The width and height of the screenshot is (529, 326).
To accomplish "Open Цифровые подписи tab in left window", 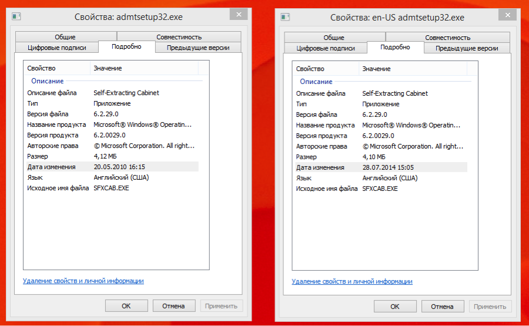I will point(56,48).
